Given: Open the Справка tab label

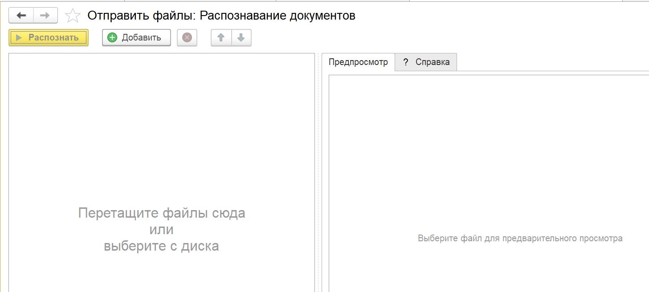Looking at the screenshot, I should (433, 62).
